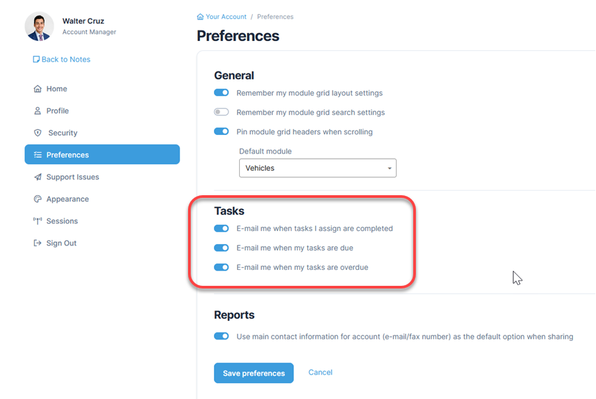
Task: Click the Home house icon in sidebar
Action: 38,89
